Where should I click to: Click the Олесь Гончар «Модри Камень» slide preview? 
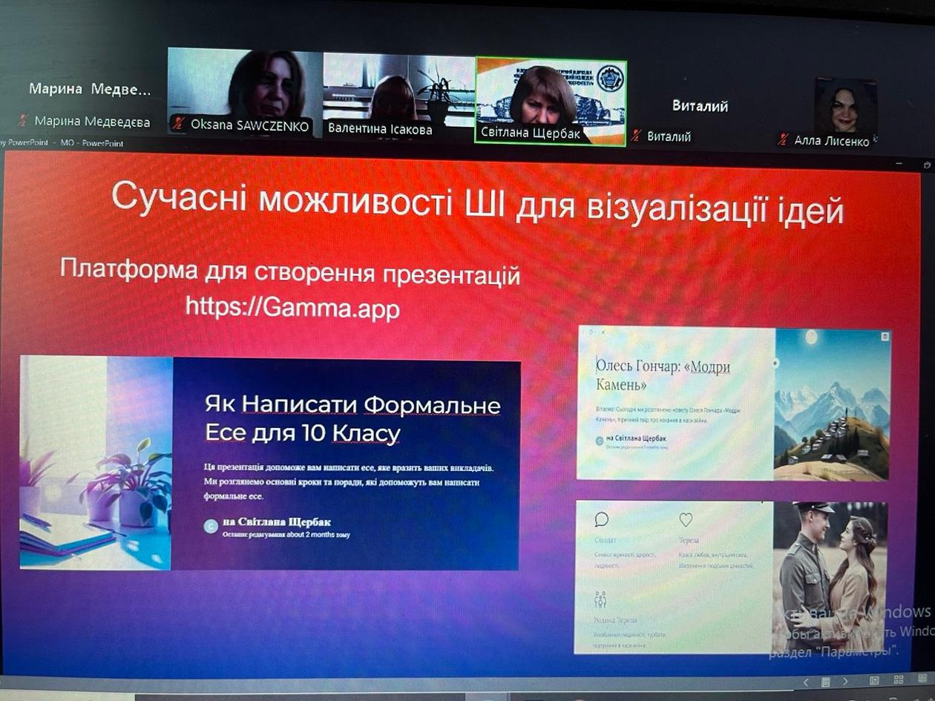point(733,404)
